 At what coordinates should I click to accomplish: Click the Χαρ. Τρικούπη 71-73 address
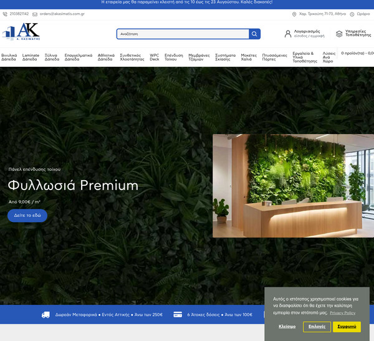click(322, 14)
